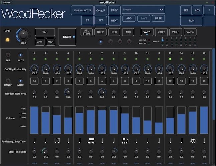216x166 pixels.
Task: Select the STEP mode button
Action: click(100, 32)
